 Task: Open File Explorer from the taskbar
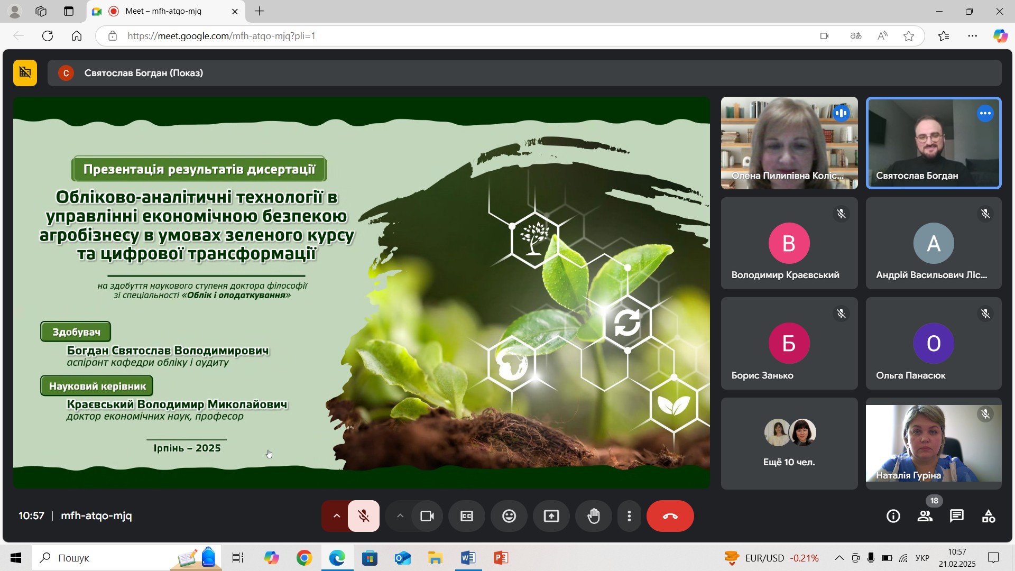click(x=435, y=558)
